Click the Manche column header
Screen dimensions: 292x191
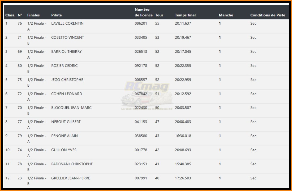click(226, 15)
